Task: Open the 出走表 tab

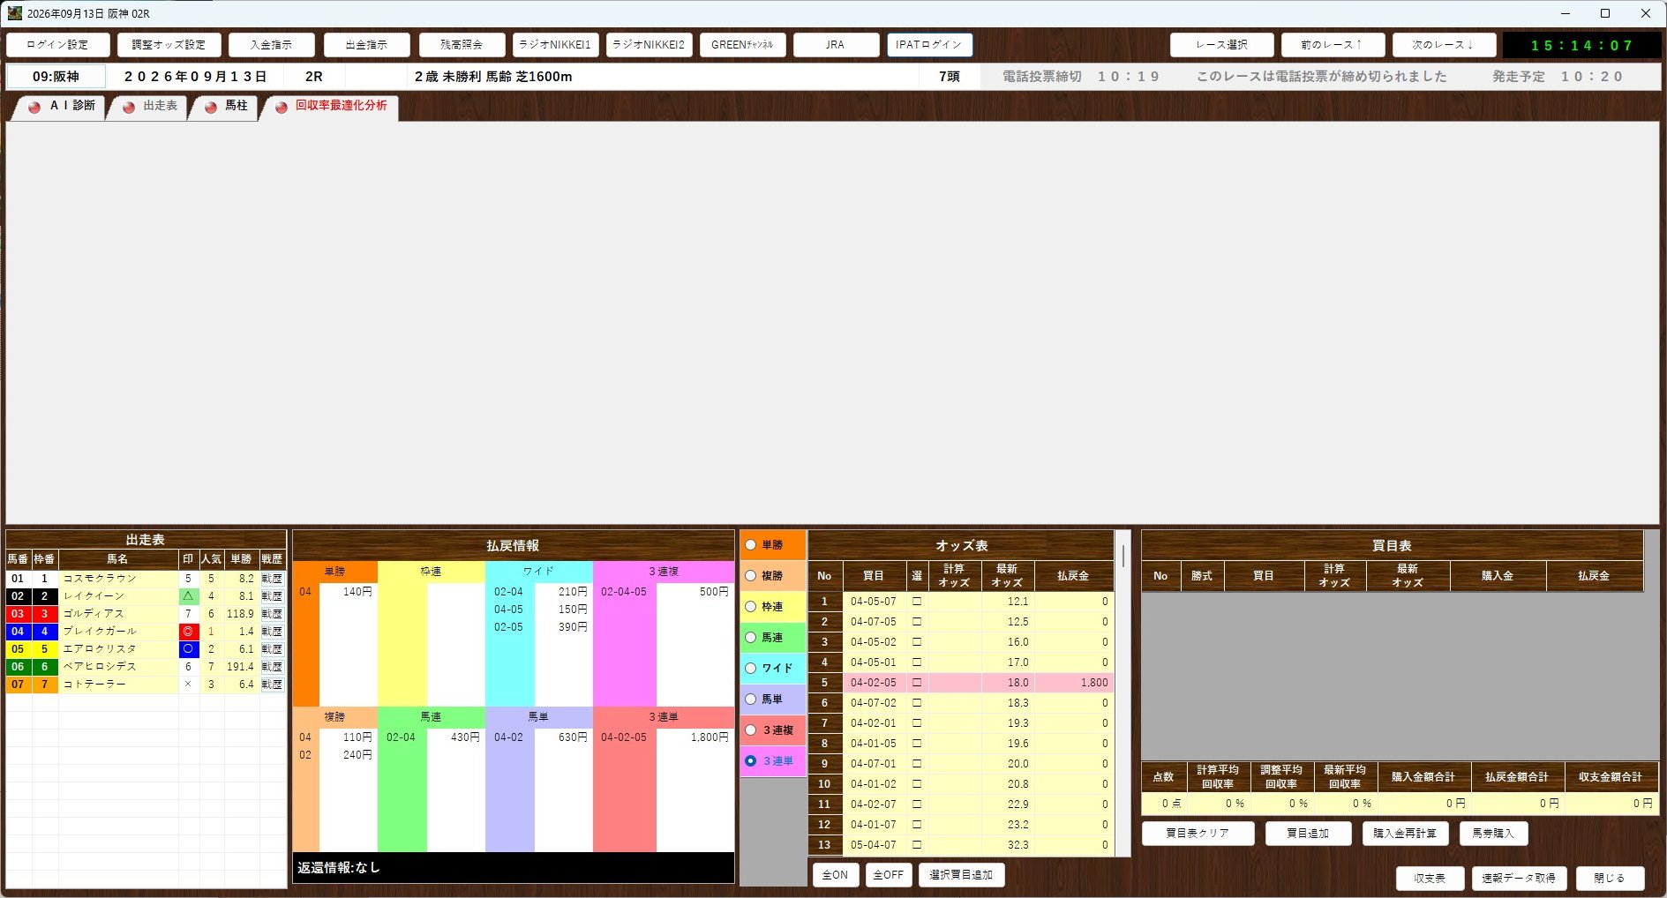Action: (149, 107)
